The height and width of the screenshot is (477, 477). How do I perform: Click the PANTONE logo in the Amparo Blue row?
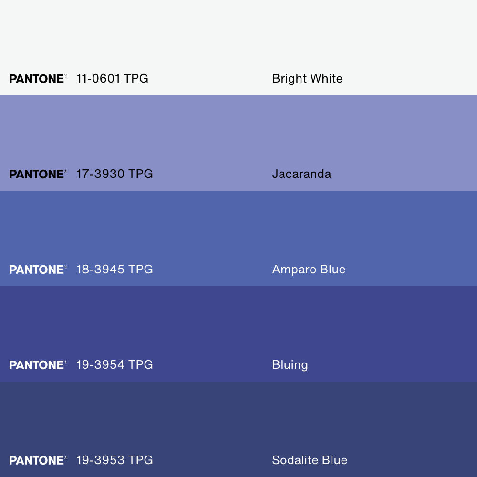[x=38, y=270]
